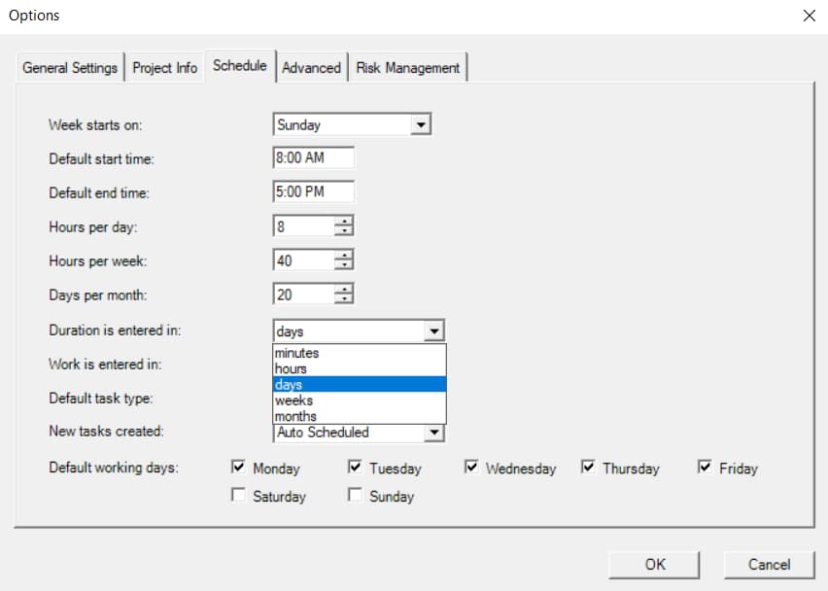This screenshot has height=591, width=828.
Task: Enable the Saturday working day checkbox
Action: 238,496
